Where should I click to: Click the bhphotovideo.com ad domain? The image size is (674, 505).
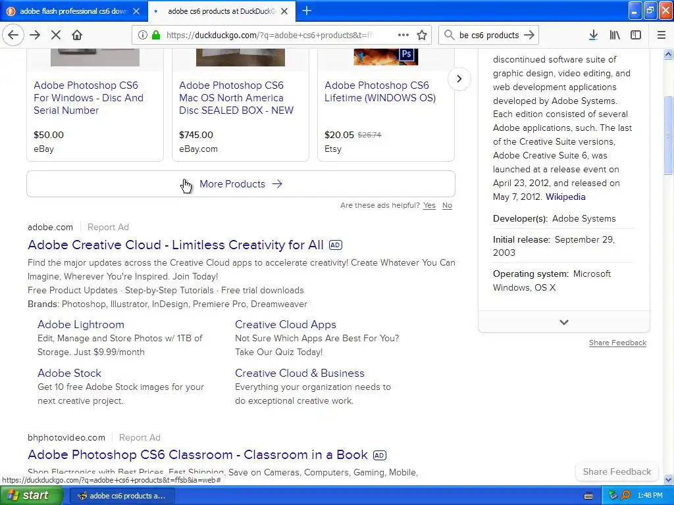point(66,437)
